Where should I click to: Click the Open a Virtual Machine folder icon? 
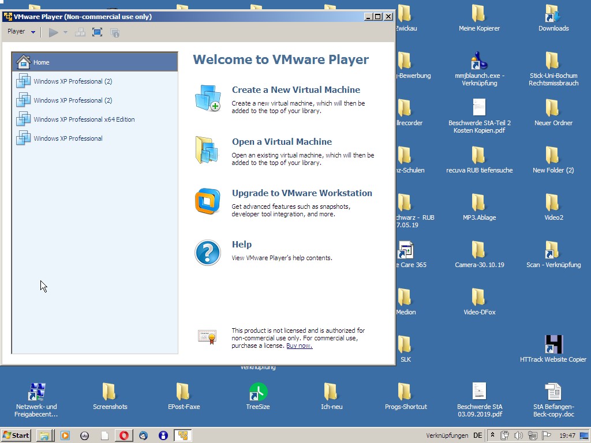(207, 150)
